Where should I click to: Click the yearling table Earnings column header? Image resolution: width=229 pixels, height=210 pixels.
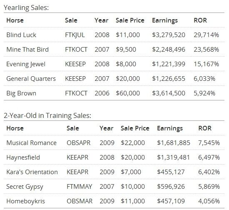(x=165, y=20)
